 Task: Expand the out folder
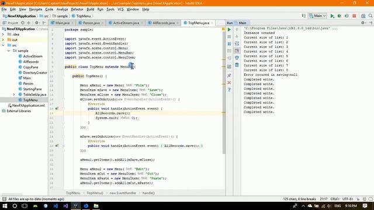pos(3,40)
